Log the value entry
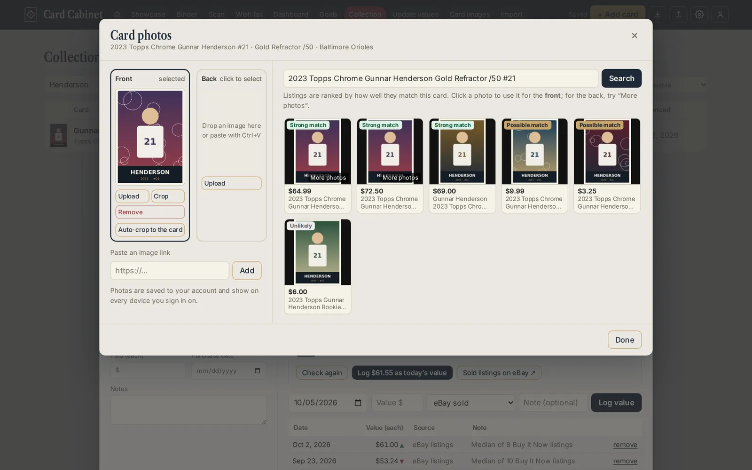Image resolution: width=752 pixels, height=470 pixels. pos(616,403)
